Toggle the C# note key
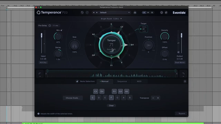Image resolution: width=221 pixels, height=124 pixels. tap(96, 91)
